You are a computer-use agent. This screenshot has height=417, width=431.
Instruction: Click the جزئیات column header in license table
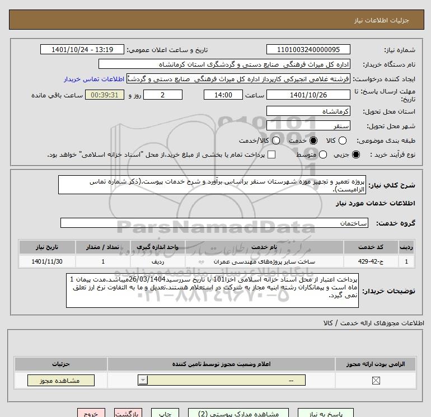pos(61,364)
